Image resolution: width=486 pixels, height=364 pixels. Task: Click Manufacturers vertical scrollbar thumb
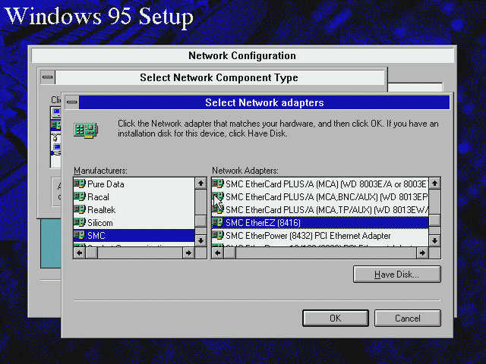point(200,221)
